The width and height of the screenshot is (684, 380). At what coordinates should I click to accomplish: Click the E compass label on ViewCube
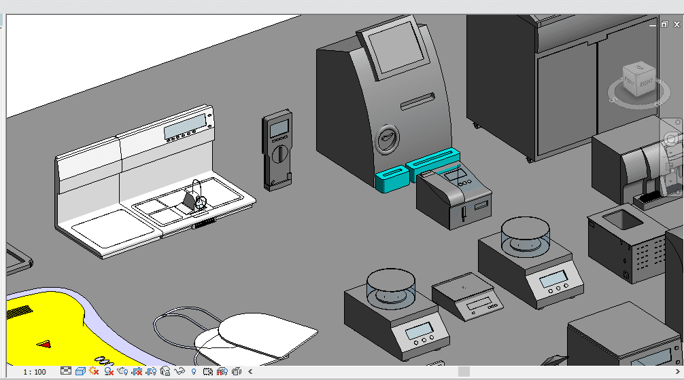pos(658,103)
